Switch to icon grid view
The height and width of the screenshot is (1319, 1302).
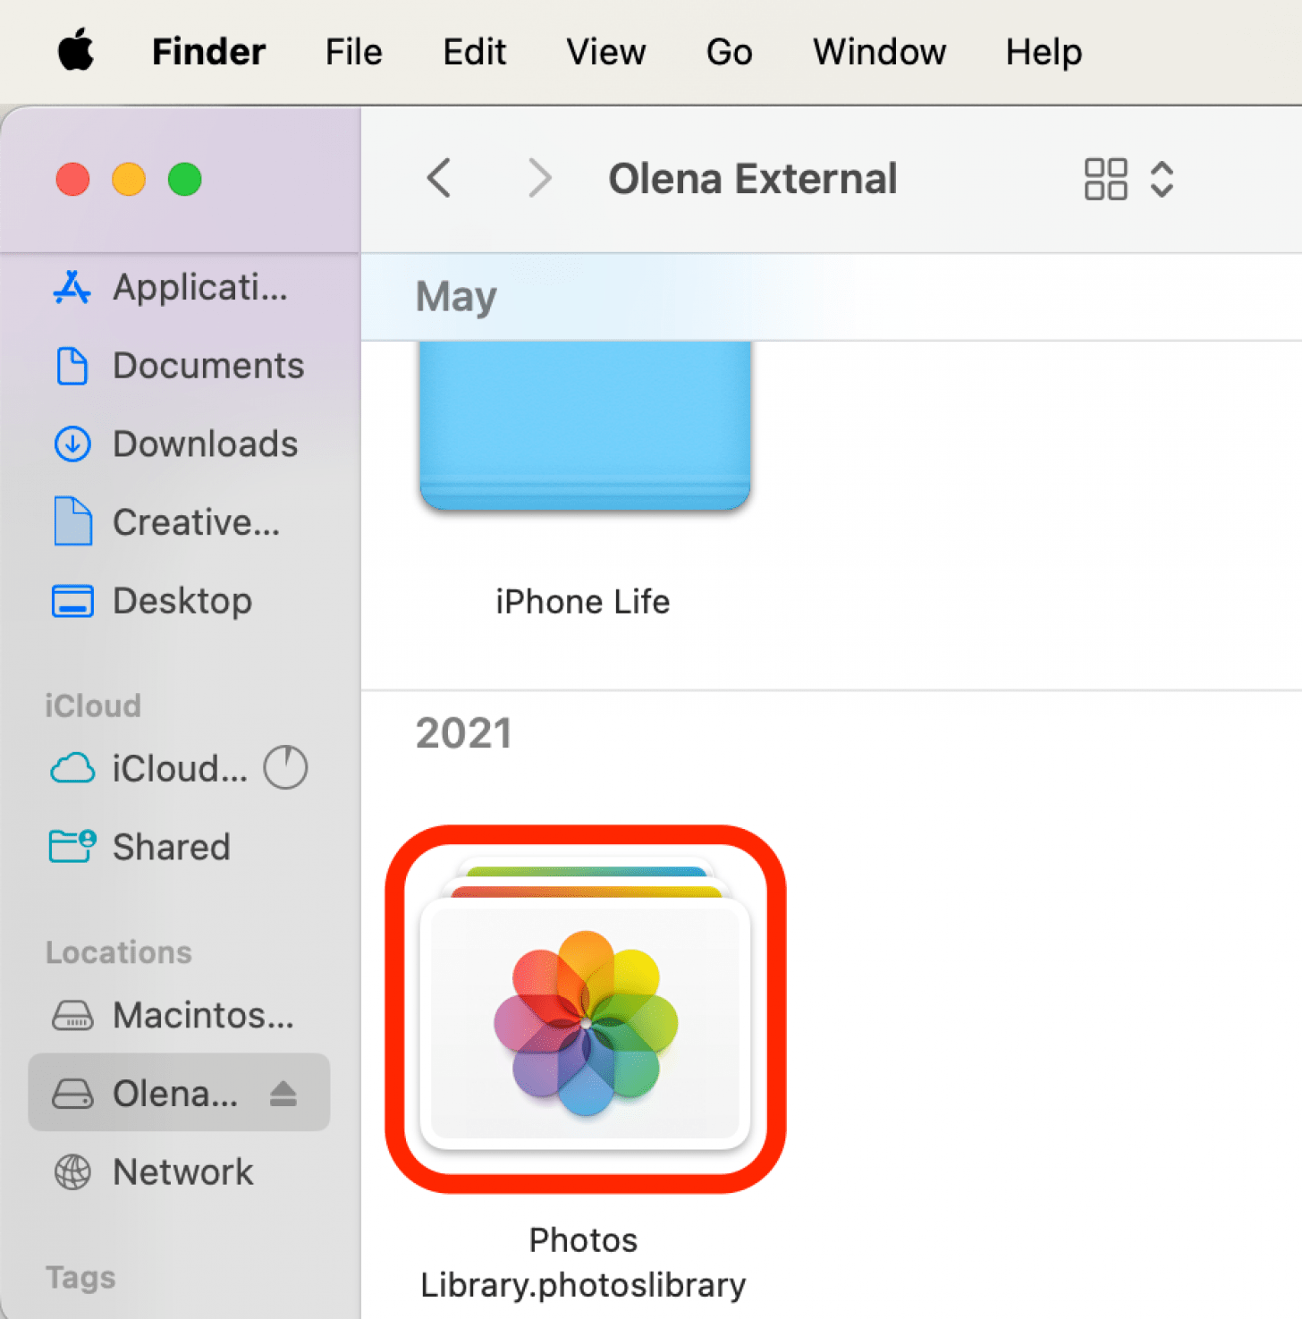(1105, 179)
